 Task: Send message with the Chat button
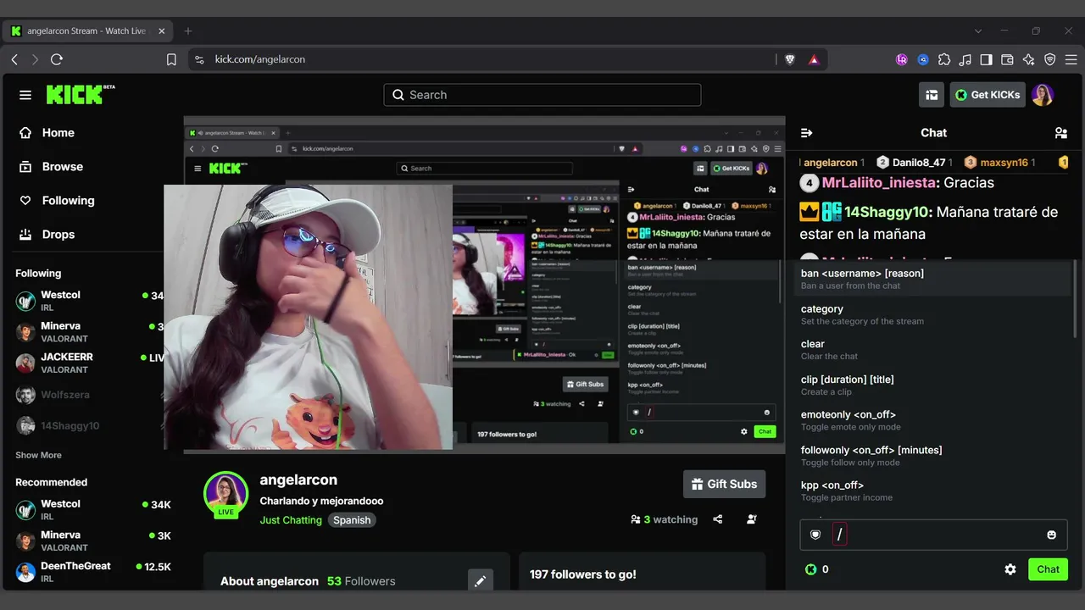pyautogui.click(x=1048, y=569)
